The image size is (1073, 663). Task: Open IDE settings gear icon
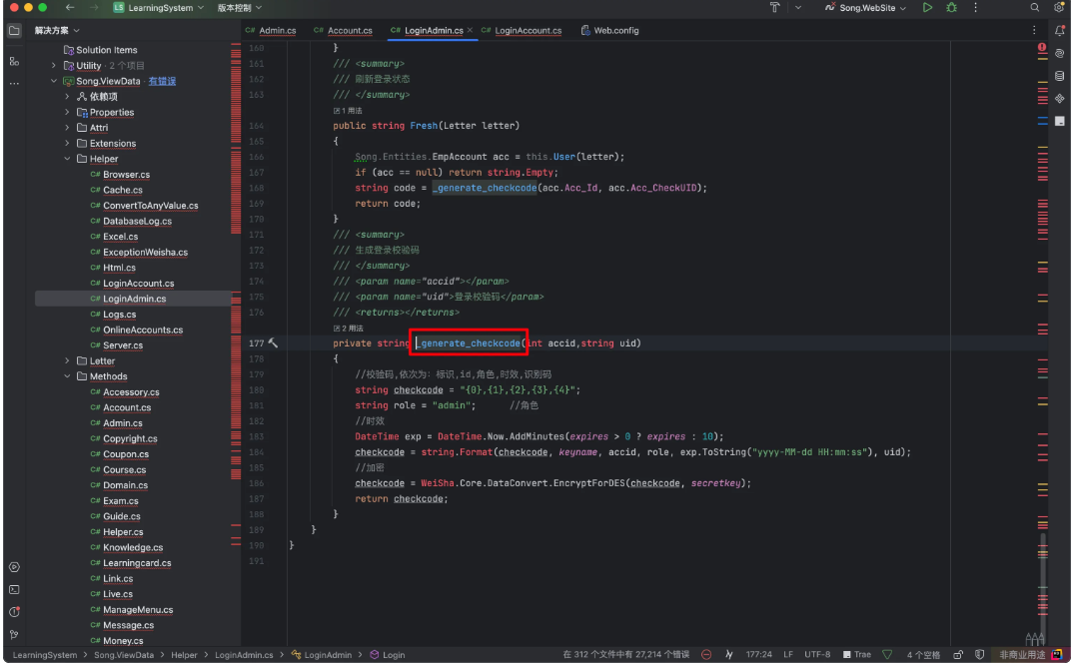click(1058, 8)
